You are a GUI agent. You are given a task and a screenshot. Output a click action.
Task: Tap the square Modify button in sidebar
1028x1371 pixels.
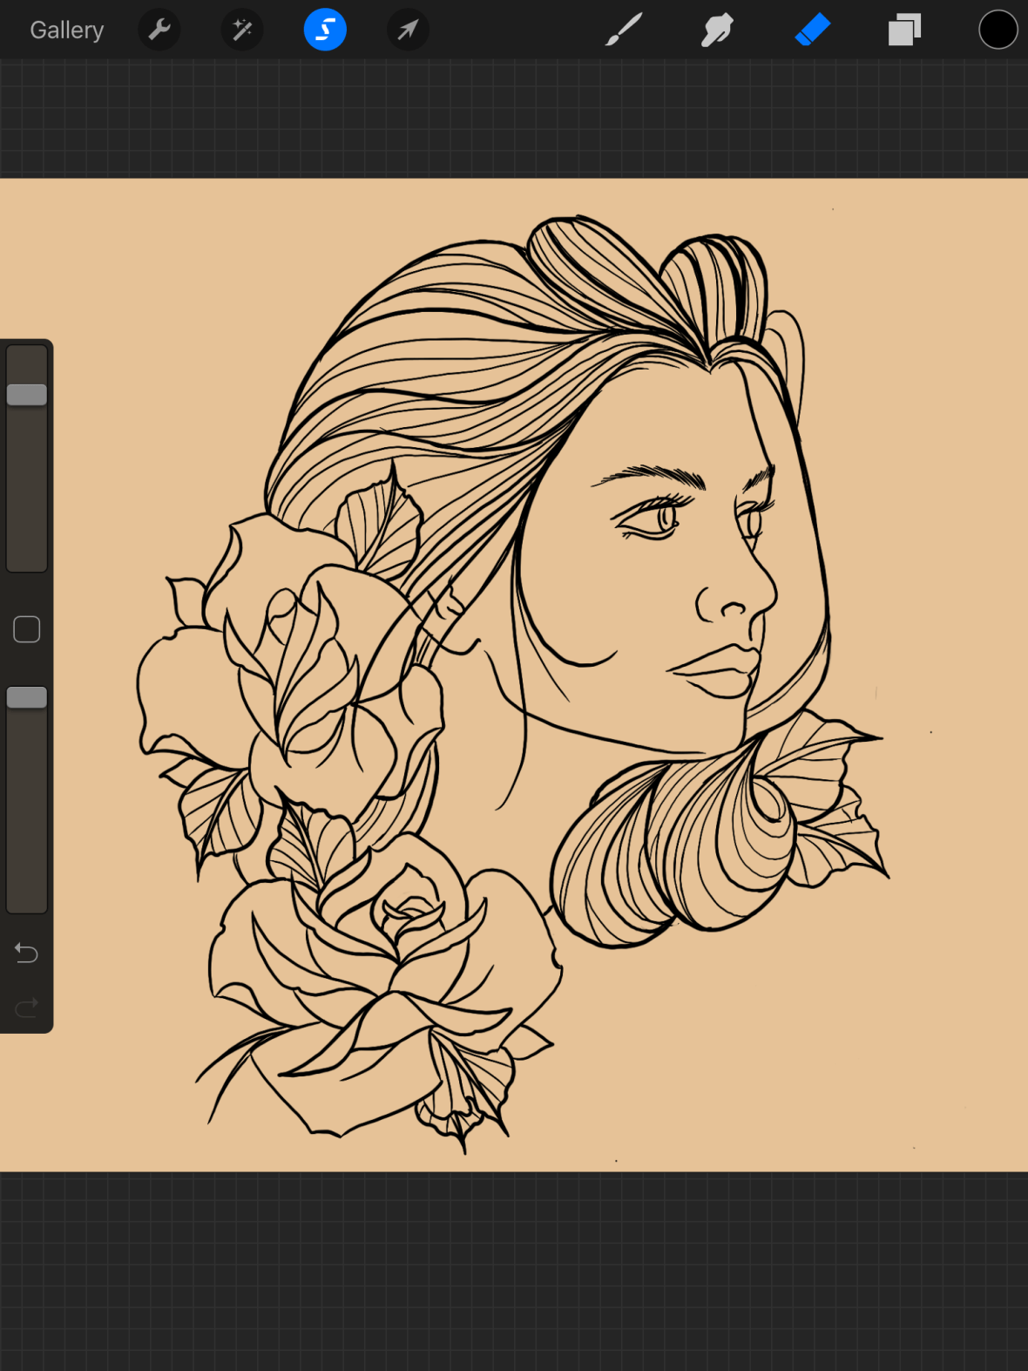[27, 629]
